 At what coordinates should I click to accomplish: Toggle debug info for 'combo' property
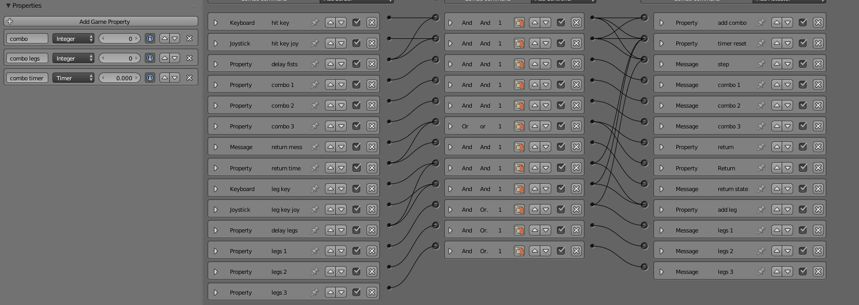(149, 38)
